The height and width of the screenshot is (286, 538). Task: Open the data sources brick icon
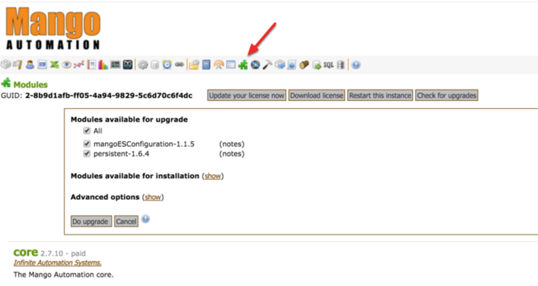click(x=6, y=64)
